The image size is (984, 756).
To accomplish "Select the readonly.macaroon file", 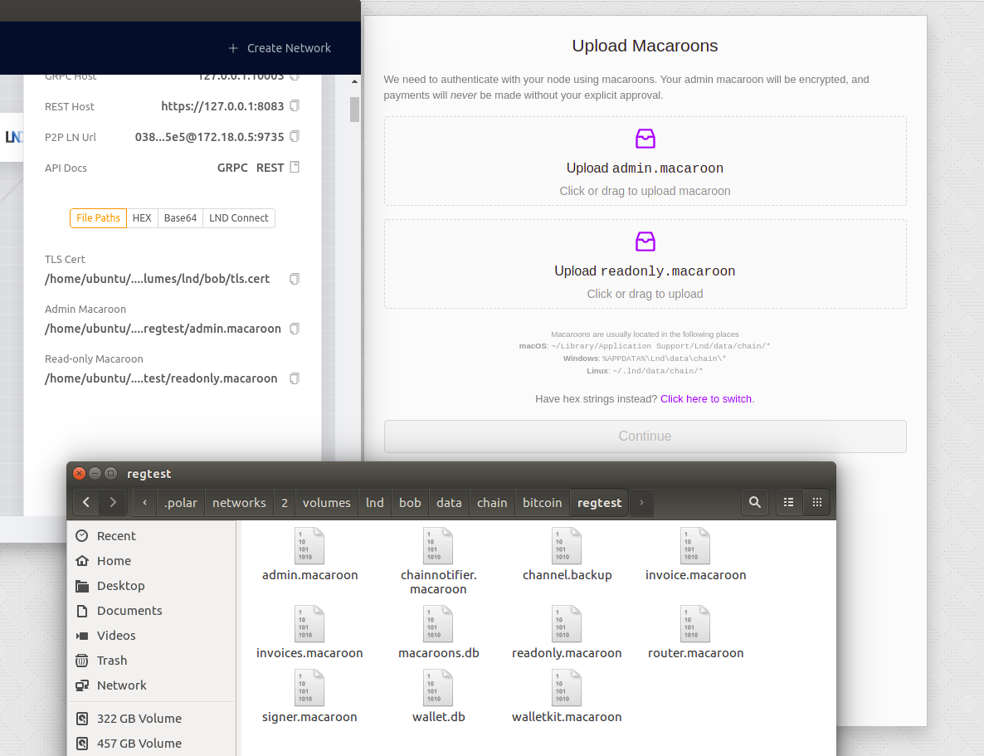I will tap(568, 633).
